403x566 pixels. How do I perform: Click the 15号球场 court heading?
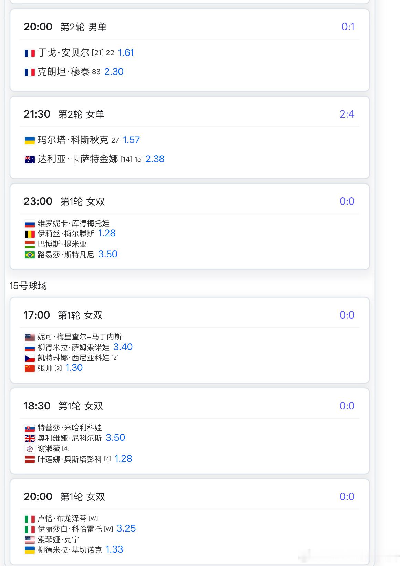tap(28, 286)
